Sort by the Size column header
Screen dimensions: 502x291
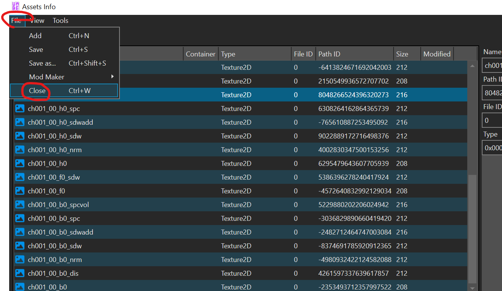407,54
